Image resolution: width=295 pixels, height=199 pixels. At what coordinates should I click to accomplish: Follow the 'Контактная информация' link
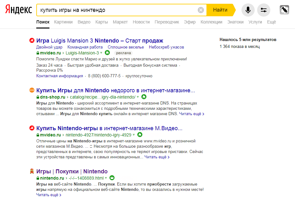[59, 76]
